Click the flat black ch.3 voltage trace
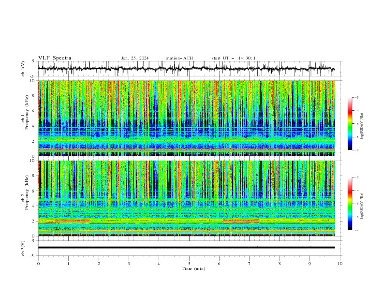The width and height of the screenshot is (383, 296). tap(186, 248)
